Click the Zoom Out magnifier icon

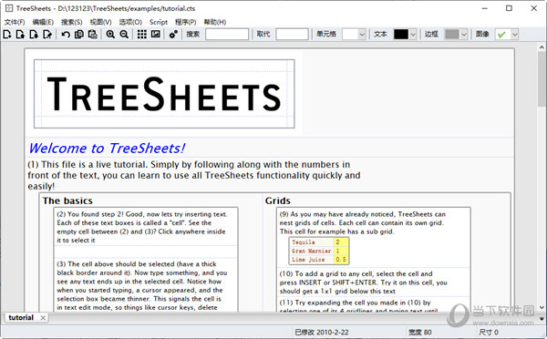pos(124,35)
